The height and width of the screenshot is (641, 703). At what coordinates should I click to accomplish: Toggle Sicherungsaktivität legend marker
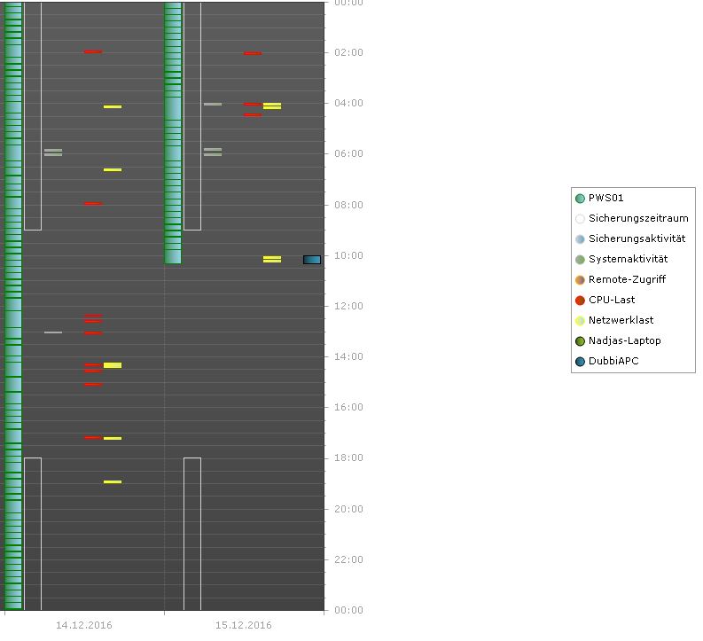(580, 238)
